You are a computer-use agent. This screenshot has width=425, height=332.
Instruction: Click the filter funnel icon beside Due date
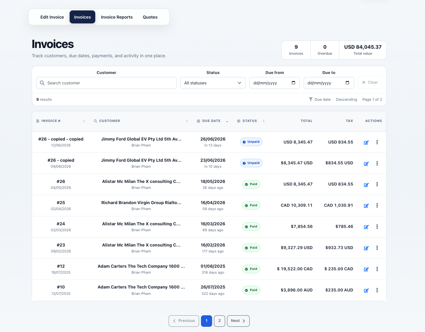(x=311, y=99)
